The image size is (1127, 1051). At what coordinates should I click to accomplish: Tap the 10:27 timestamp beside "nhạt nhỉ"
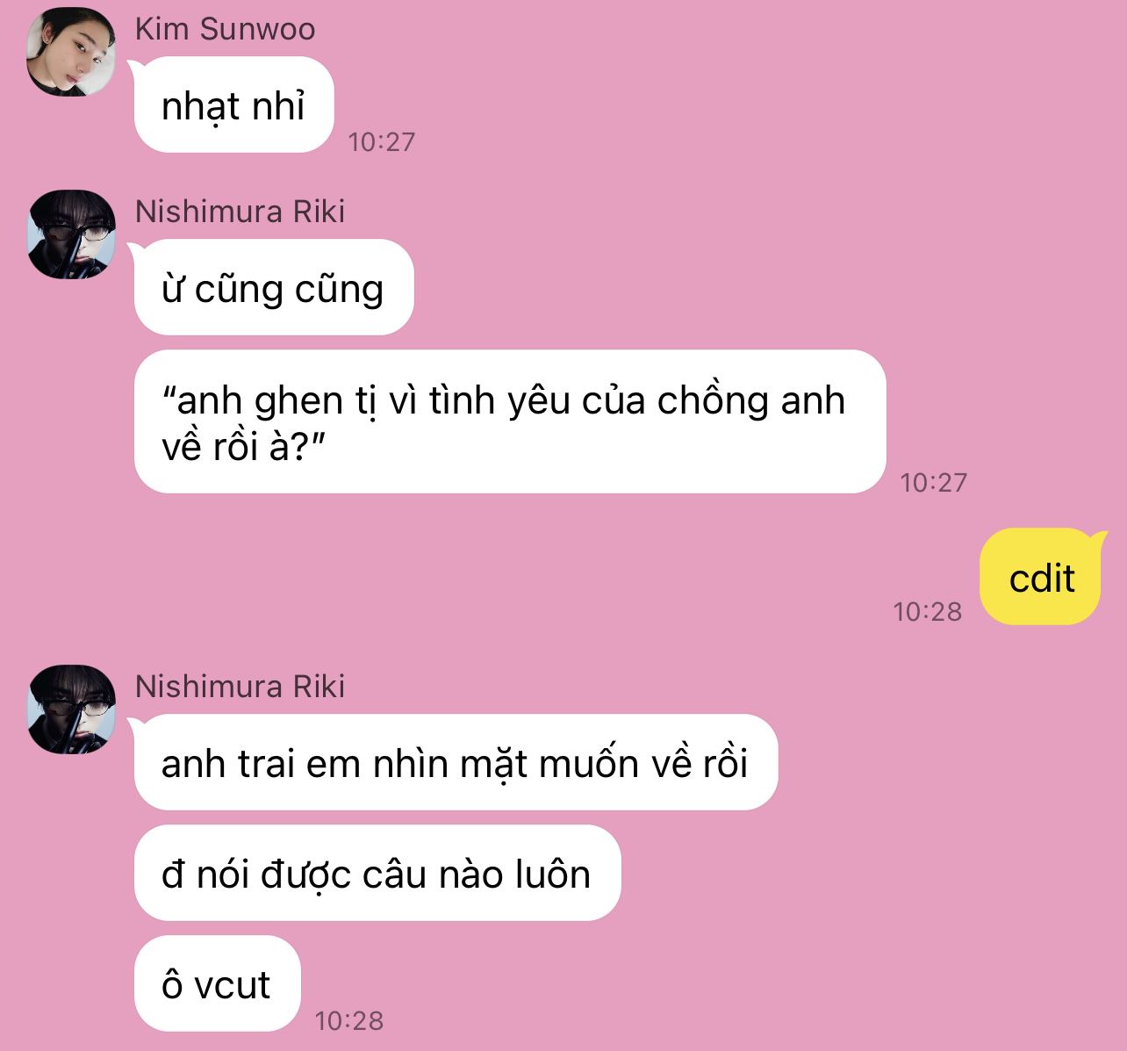381,141
